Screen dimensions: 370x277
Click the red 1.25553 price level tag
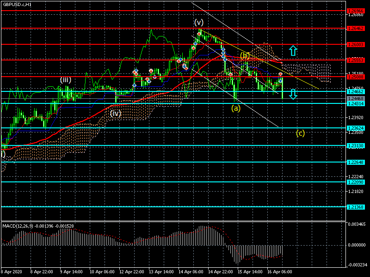[356, 60]
